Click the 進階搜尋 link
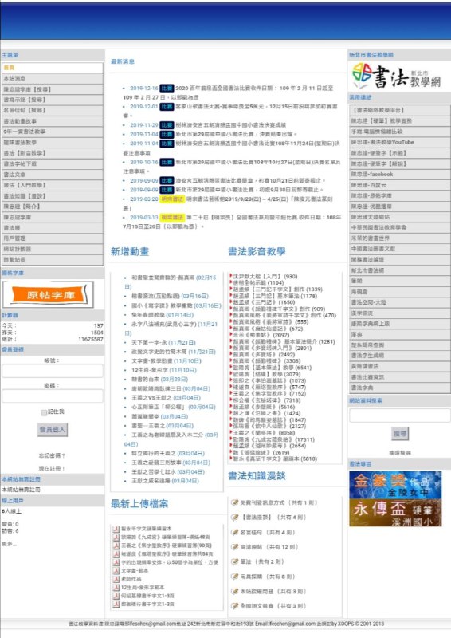This screenshot has width=451, height=638. click(400, 452)
